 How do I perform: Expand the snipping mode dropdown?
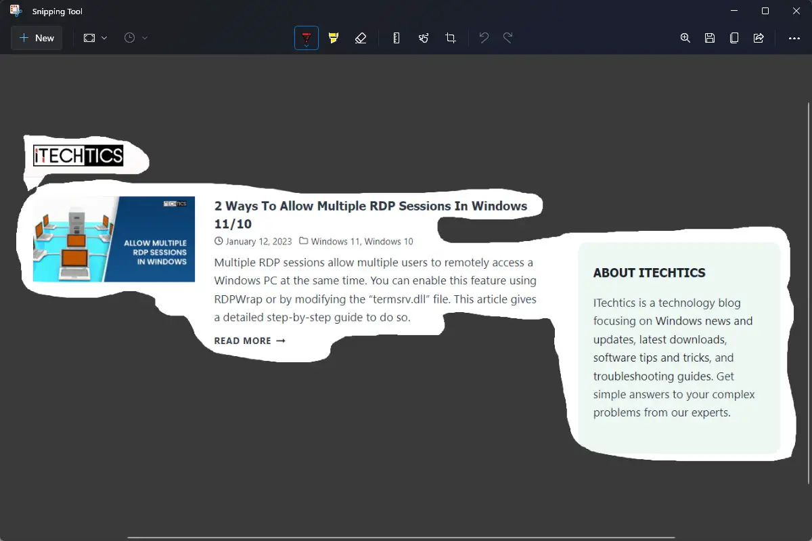coord(103,38)
